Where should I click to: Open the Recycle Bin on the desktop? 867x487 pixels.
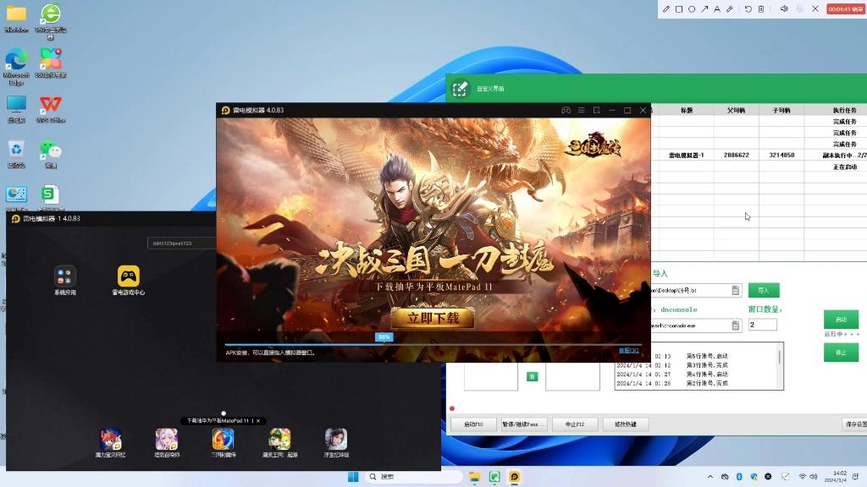click(x=16, y=155)
